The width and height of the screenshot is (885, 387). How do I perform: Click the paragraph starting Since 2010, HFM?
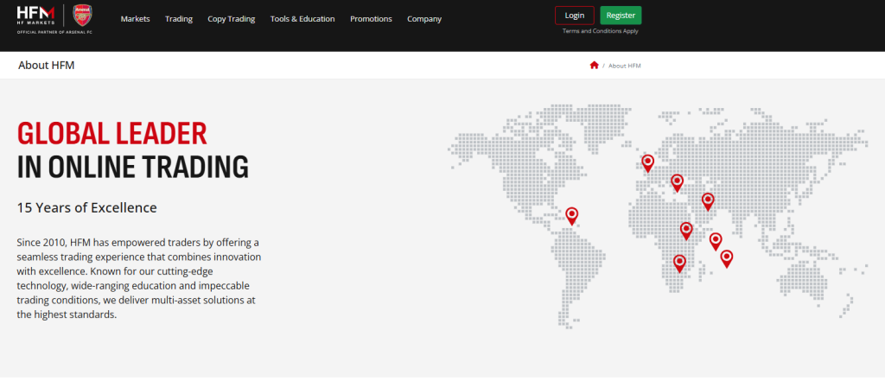(x=139, y=279)
